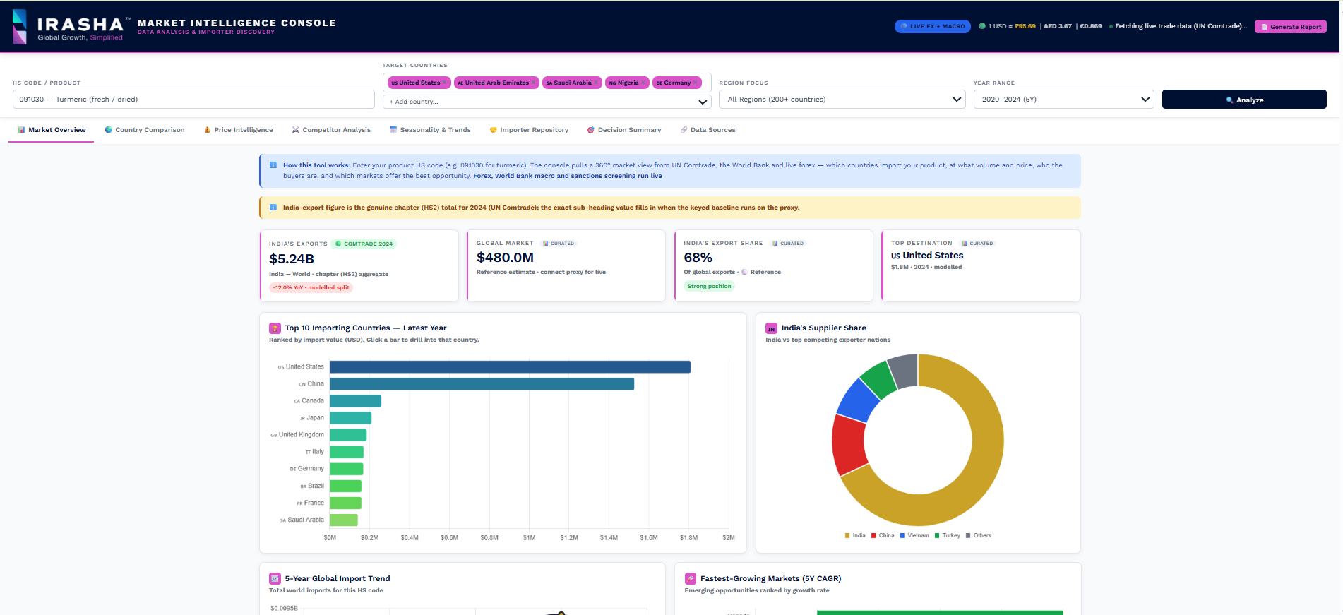The width and height of the screenshot is (1343, 615).
Task: Click the info icon in the blue banner
Action: point(273,165)
